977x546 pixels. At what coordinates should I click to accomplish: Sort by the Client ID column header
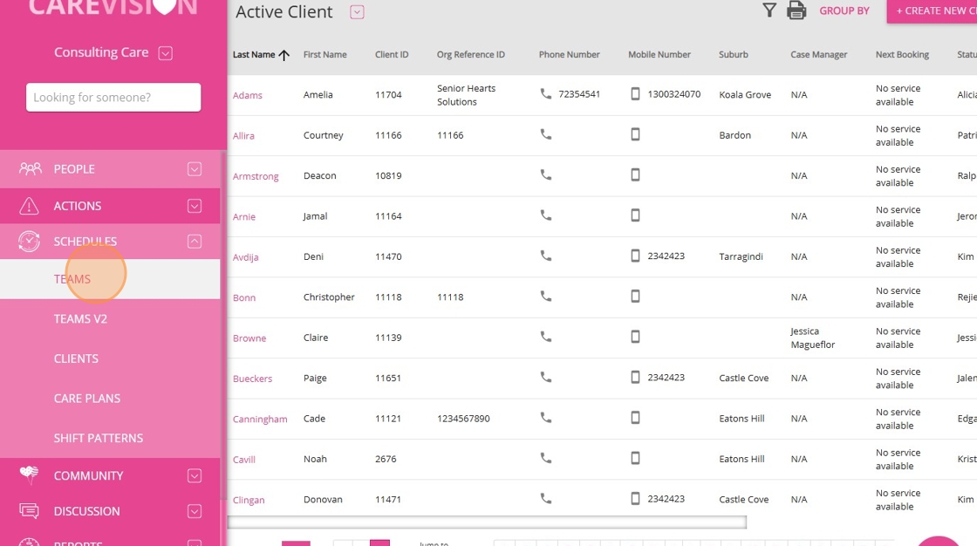[392, 55]
